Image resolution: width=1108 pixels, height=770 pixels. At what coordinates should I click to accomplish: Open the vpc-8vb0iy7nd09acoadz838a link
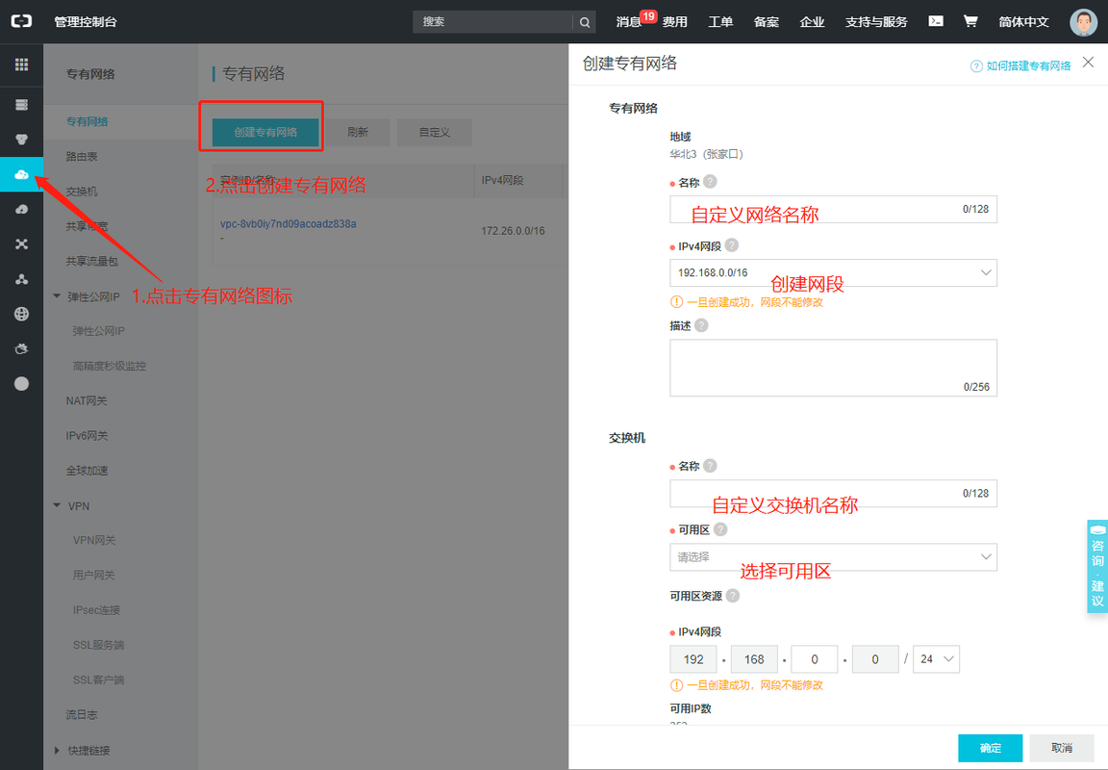tap(289, 224)
